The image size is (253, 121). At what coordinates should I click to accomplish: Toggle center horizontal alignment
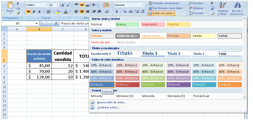pos(82,12)
